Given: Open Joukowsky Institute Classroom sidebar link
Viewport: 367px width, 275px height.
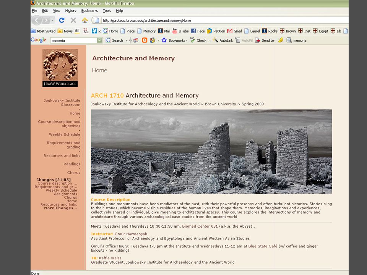Looking at the screenshot, I should coord(62,102).
